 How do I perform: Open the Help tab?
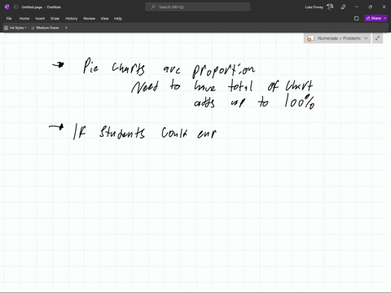[x=118, y=19]
